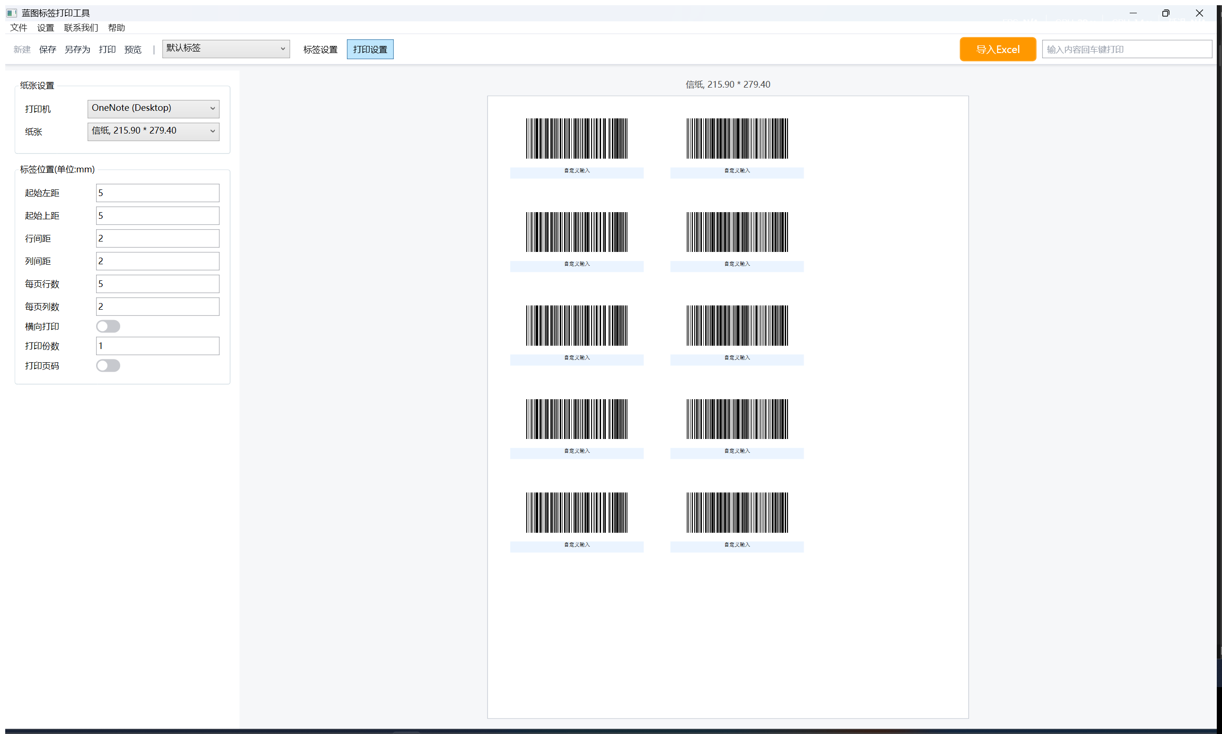Open the 打印机 OneNote (Desktop) dropdown
The height and width of the screenshot is (734, 1222).
tap(154, 108)
